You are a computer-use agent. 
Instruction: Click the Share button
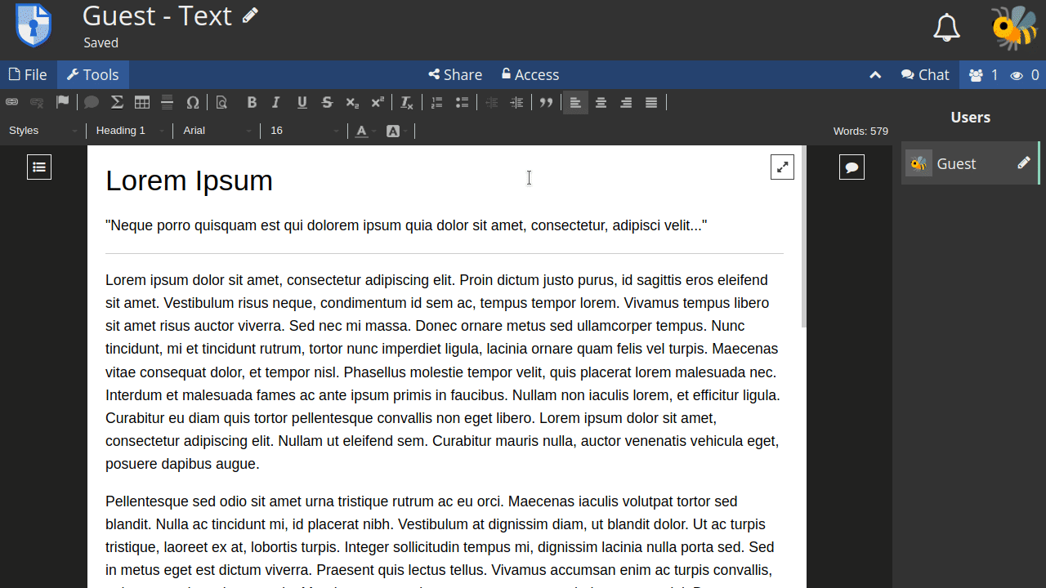point(455,74)
